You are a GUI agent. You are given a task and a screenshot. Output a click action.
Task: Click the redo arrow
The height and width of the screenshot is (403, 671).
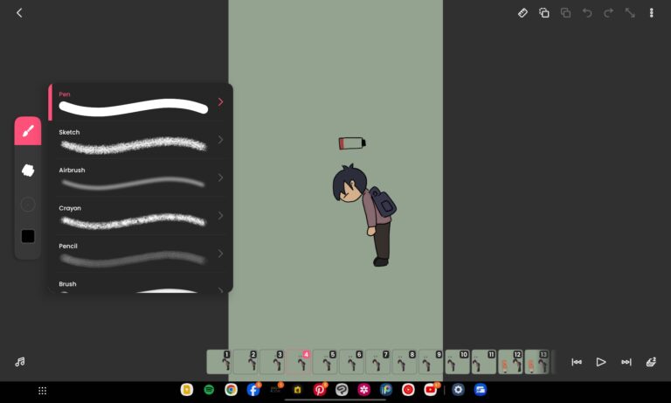[x=608, y=13]
